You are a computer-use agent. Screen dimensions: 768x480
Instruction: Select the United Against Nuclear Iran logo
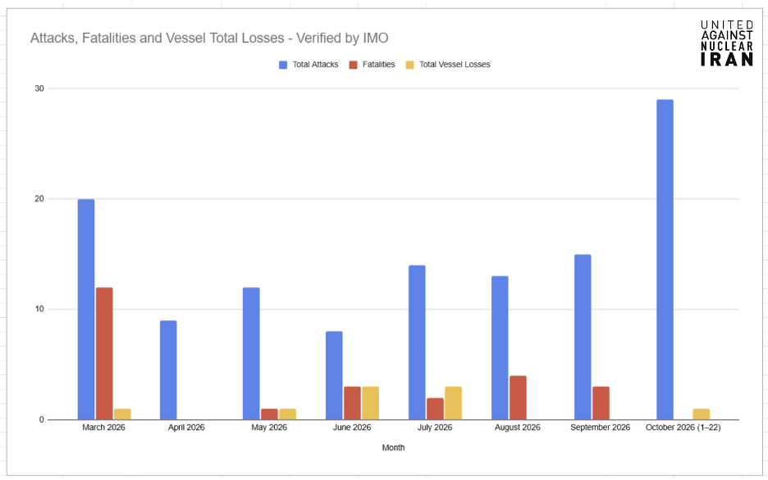coord(726,43)
